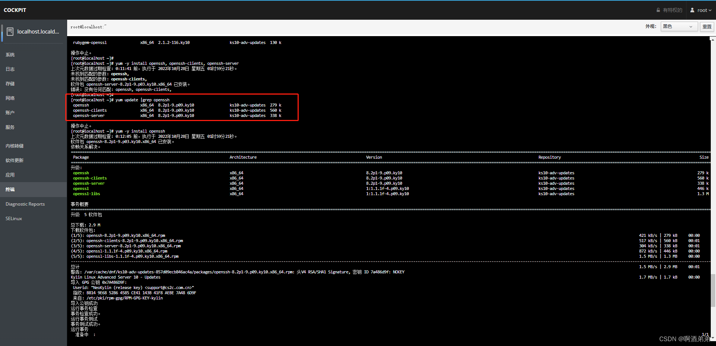Click the lock icon beside 有特权的

(x=658, y=10)
